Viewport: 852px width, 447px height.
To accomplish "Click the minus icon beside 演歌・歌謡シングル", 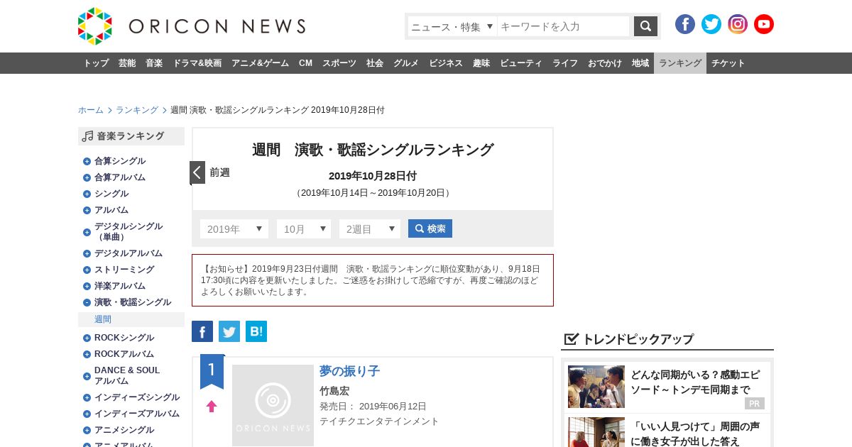I will (87, 302).
